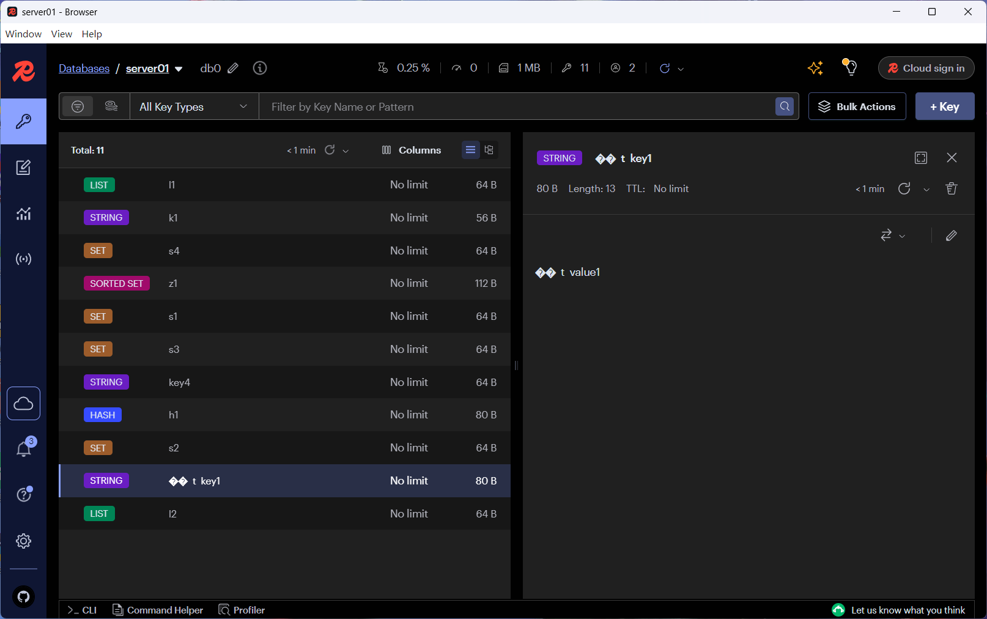Select the s1 SET key row
Image resolution: width=987 pixels, height=619 pixels.
(x=285, y=316)
